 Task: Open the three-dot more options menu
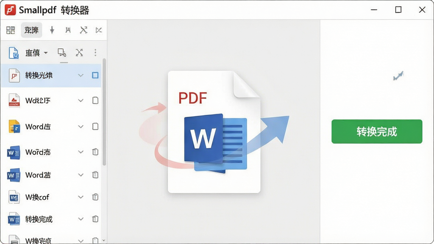pyautogui.click(x=95, y=53)
